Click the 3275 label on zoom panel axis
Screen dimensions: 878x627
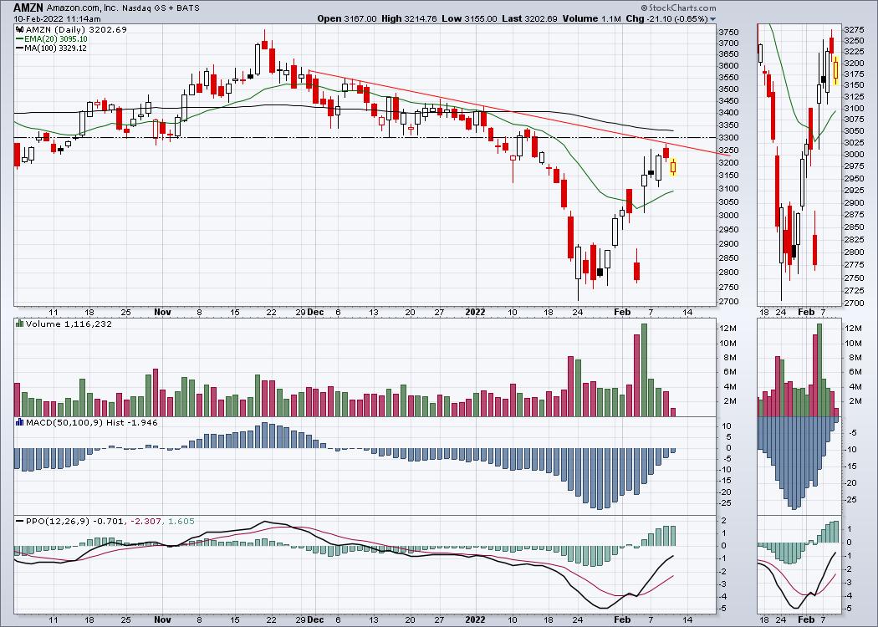pyautogui.click(x=854, y=29)
